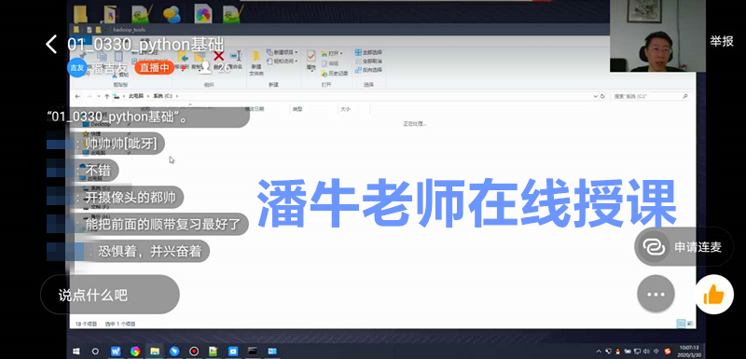Sort by the 大小 column header
The height and width of the screenshot is (359, 746).
tap(345, 109)
